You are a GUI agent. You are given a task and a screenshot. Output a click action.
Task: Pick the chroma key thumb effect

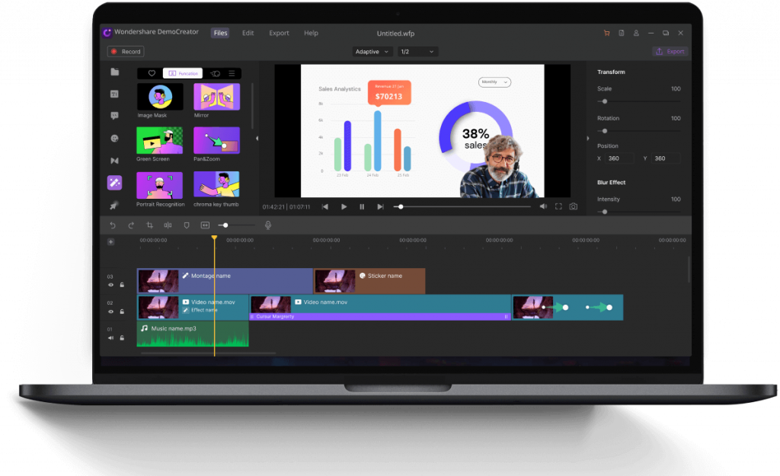(x=216, y=184)
